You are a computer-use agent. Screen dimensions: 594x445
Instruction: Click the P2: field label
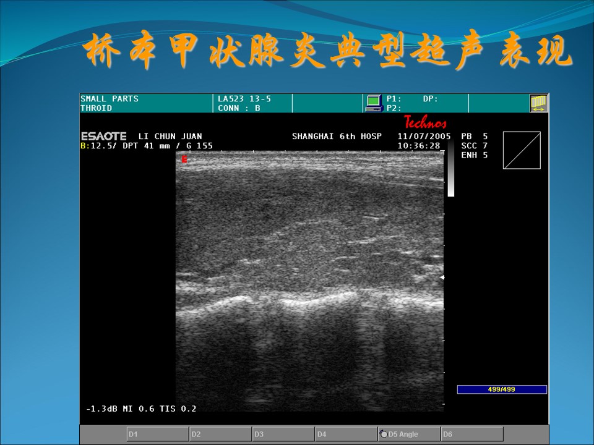[x=394, y=108]
